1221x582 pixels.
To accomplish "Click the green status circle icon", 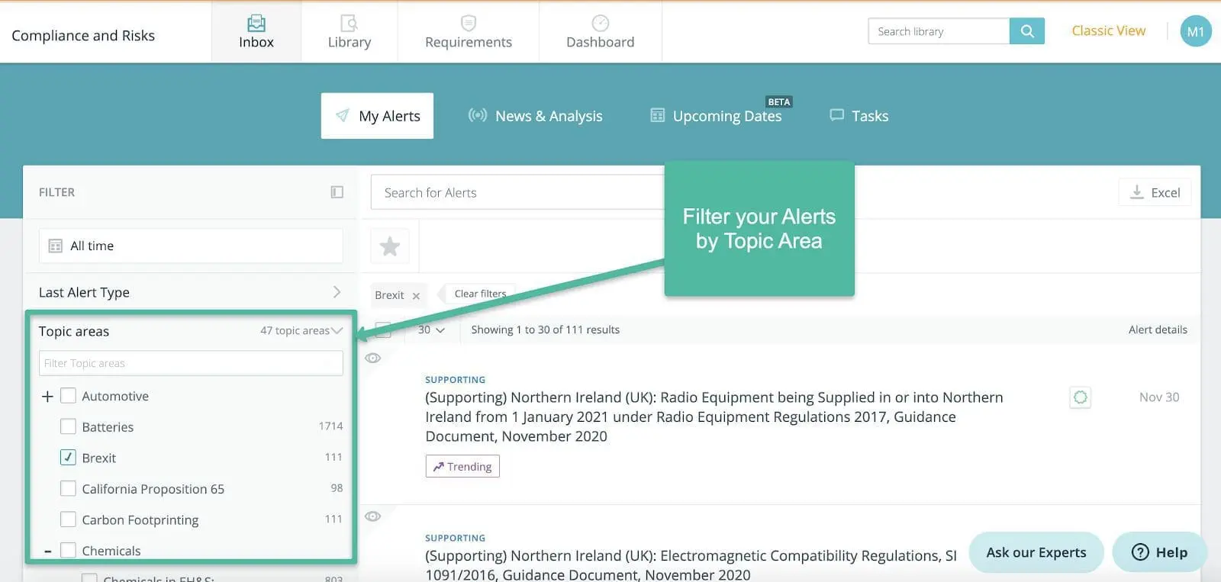I will click(x=1080, y=397).
